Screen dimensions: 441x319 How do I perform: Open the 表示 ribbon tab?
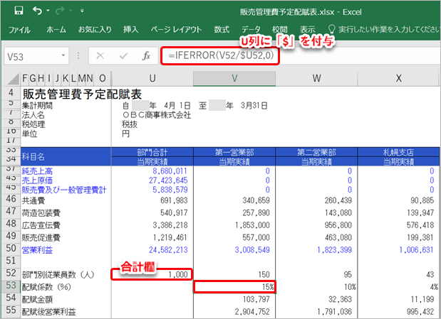pyautogui.click(x=307, y=29)
